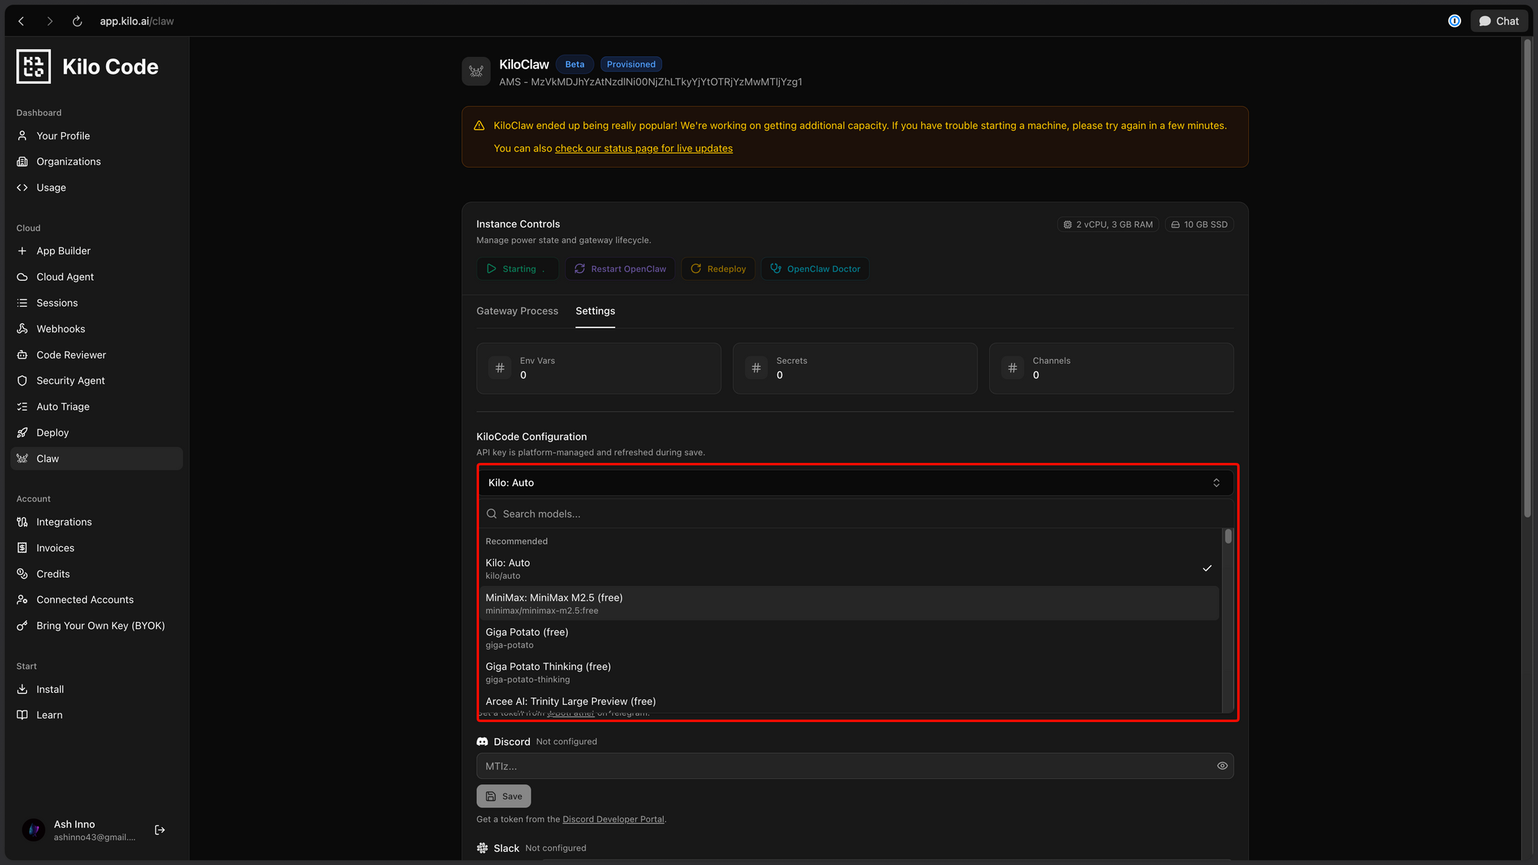Viewport: 1538px width, 865px height.
Task: Open Discord Developer Portal link
Action: (x=613, y=820)
